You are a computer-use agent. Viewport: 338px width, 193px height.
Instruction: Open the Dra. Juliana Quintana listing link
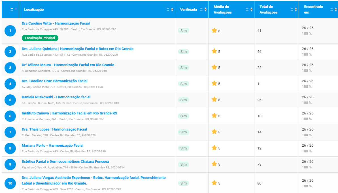point(78,49)
